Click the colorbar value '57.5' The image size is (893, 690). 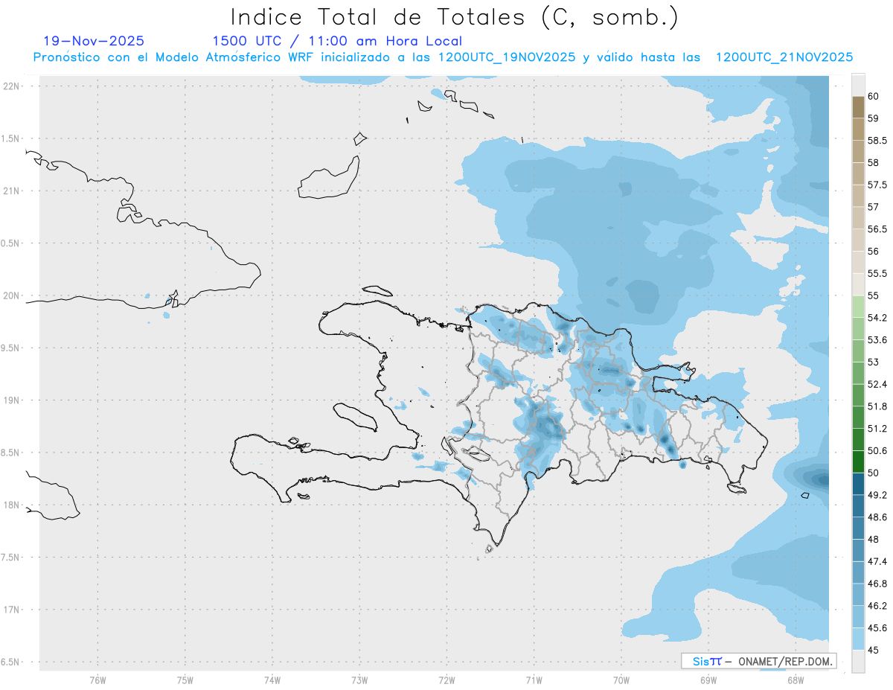[x=877, y=185]
